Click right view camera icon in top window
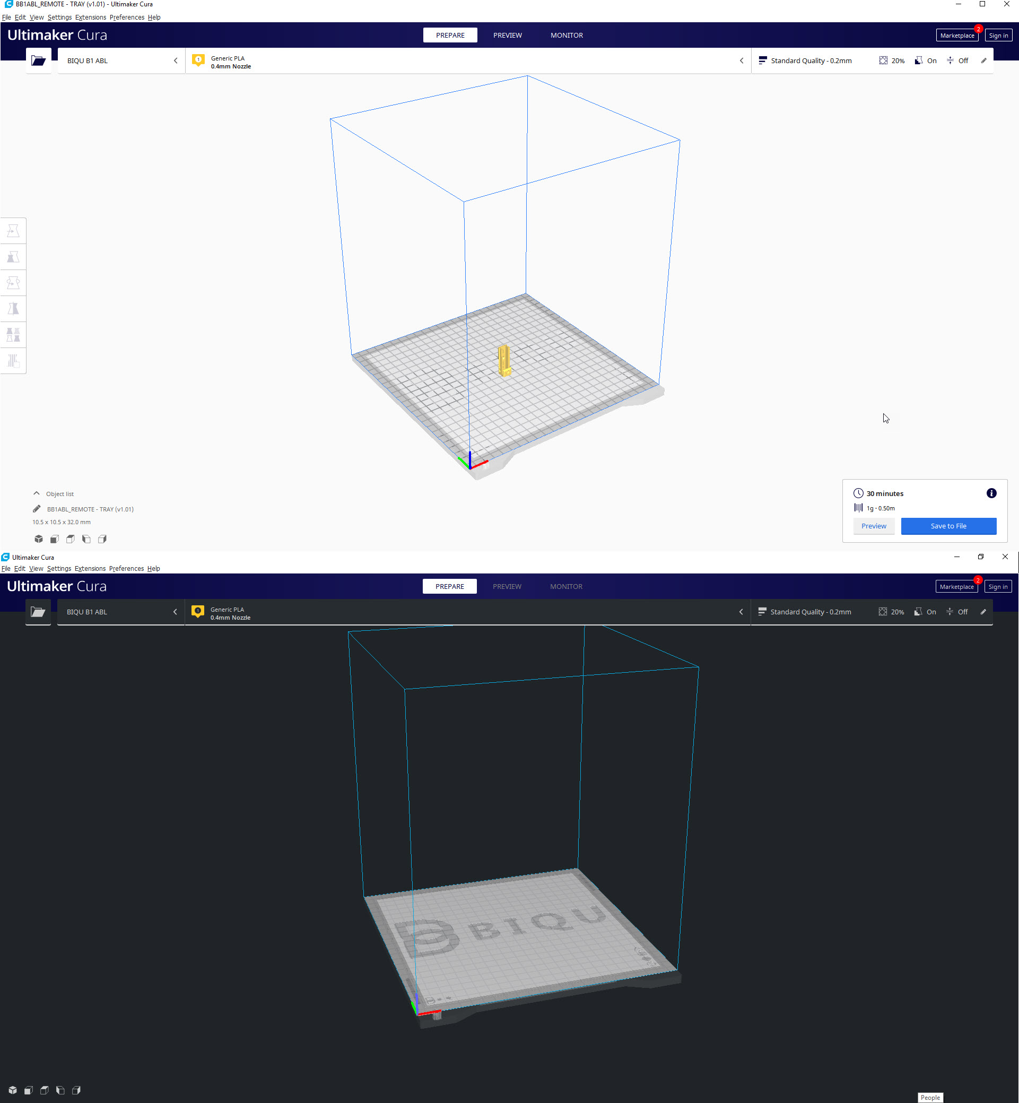This screenshot has height=1103, width=1019. [x=102, y=539]
